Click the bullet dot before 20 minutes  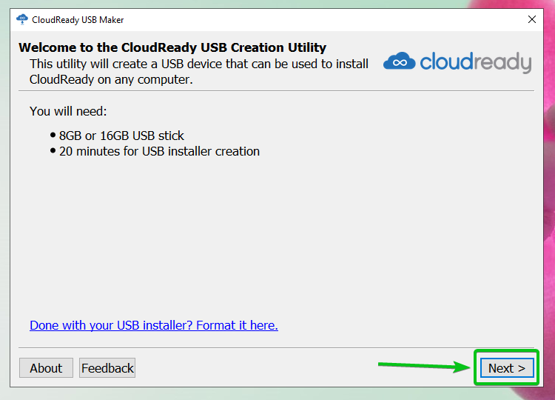pos(53,152)
